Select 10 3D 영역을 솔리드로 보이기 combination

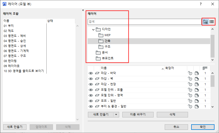24,71
